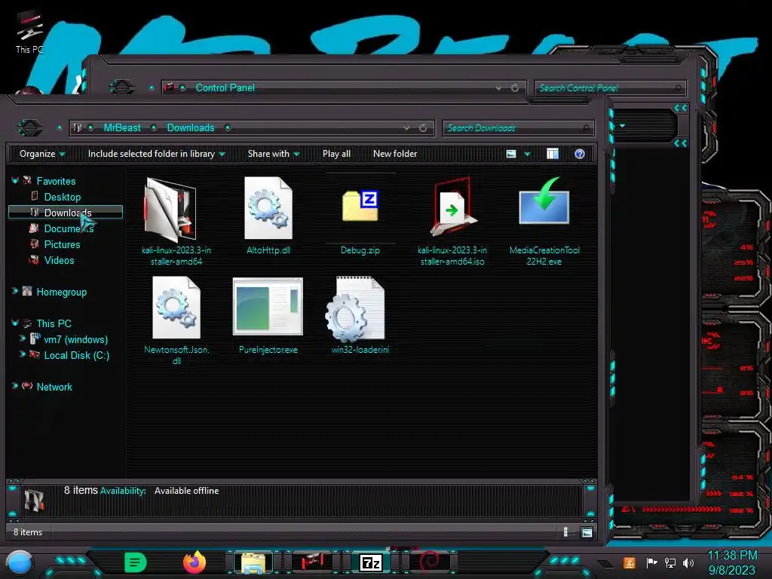
Task: Toggle the preview pane icon
Action: (x=553, y=154)
